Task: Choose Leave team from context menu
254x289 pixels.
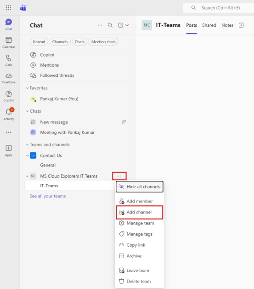Action: [x=140, y=271]
